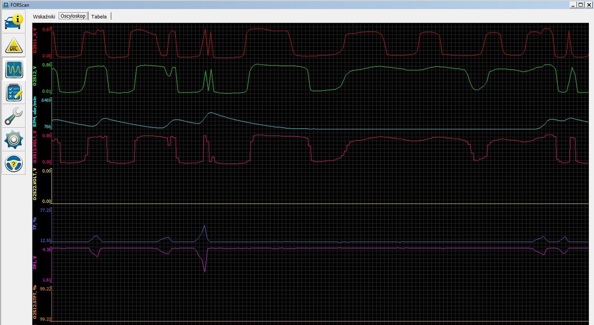Close the FORScan window
Screen dimensions: 594x325
pyautogui.click(x=589, y=4)
